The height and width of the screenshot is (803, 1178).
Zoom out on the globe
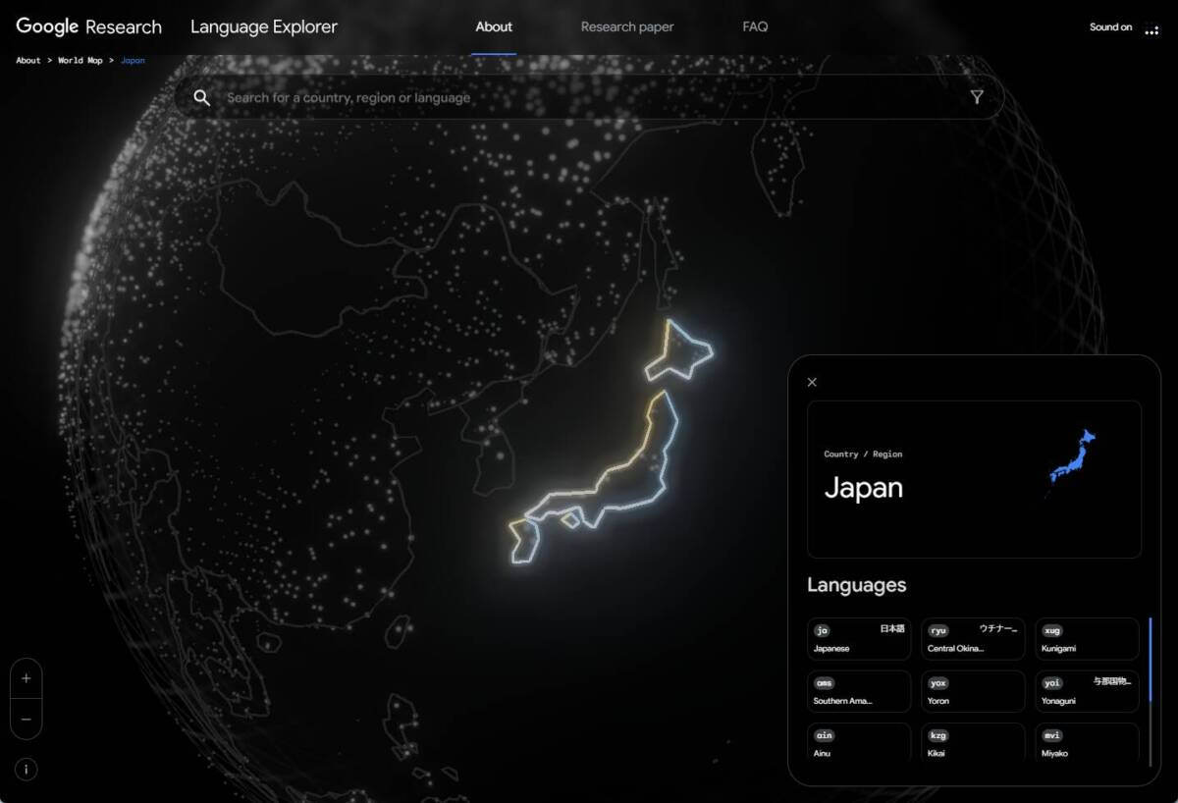26,720
